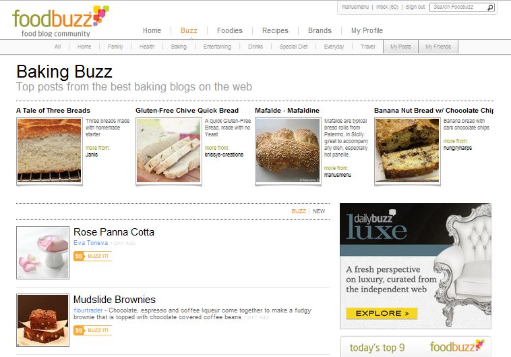Click the 99 buzz count badge for Mudslide Brownies
The height and width of the screenshot is (357, 511).
coord(79,330)
